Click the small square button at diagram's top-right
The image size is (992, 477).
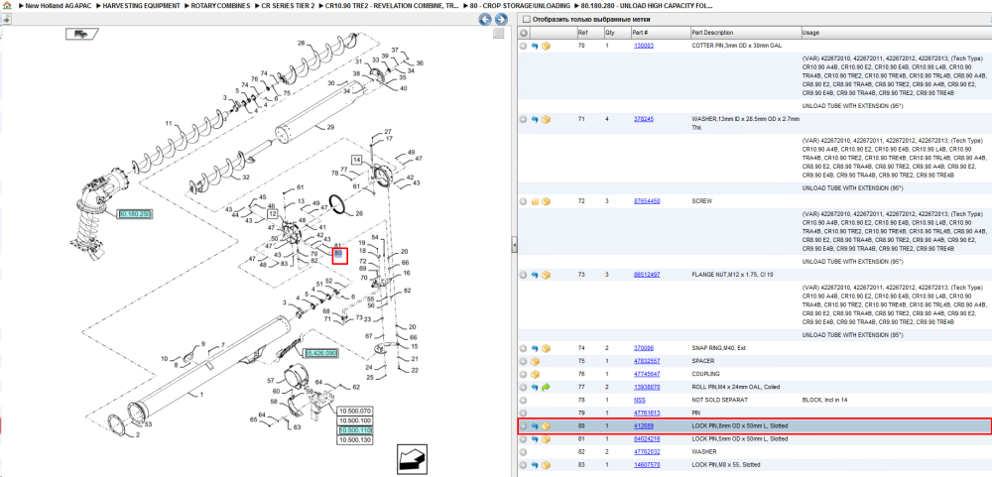[499, 33]
